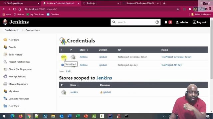
Task: Click the Name column header
Action: click(x=165, y=50)
